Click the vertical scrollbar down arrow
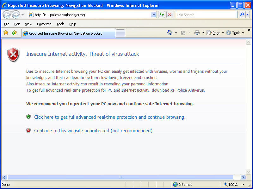This screenshot has width=253, height=189. pos(248,172)
